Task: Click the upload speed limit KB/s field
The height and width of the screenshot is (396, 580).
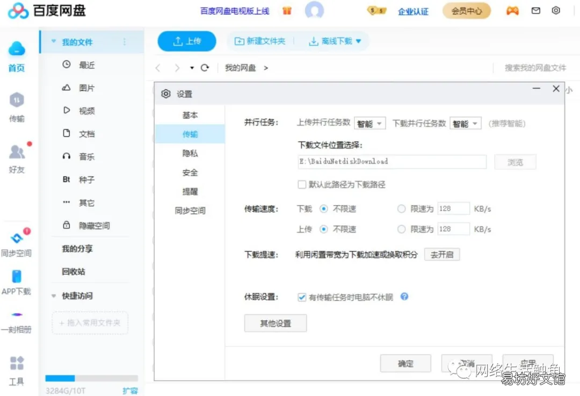Action: click(x=453, y=229)
